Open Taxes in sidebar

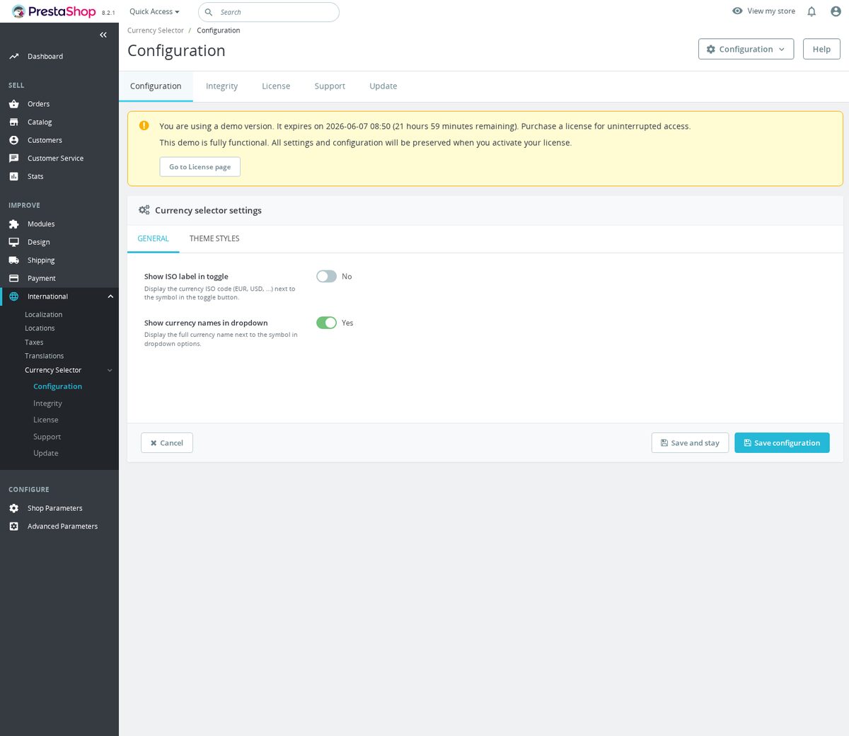click(34, 343)
